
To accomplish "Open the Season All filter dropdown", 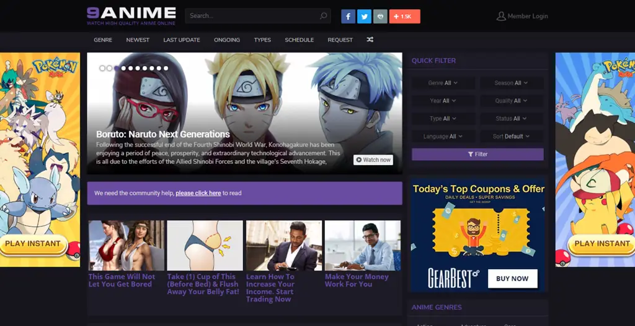I will (x=512, y=83).
